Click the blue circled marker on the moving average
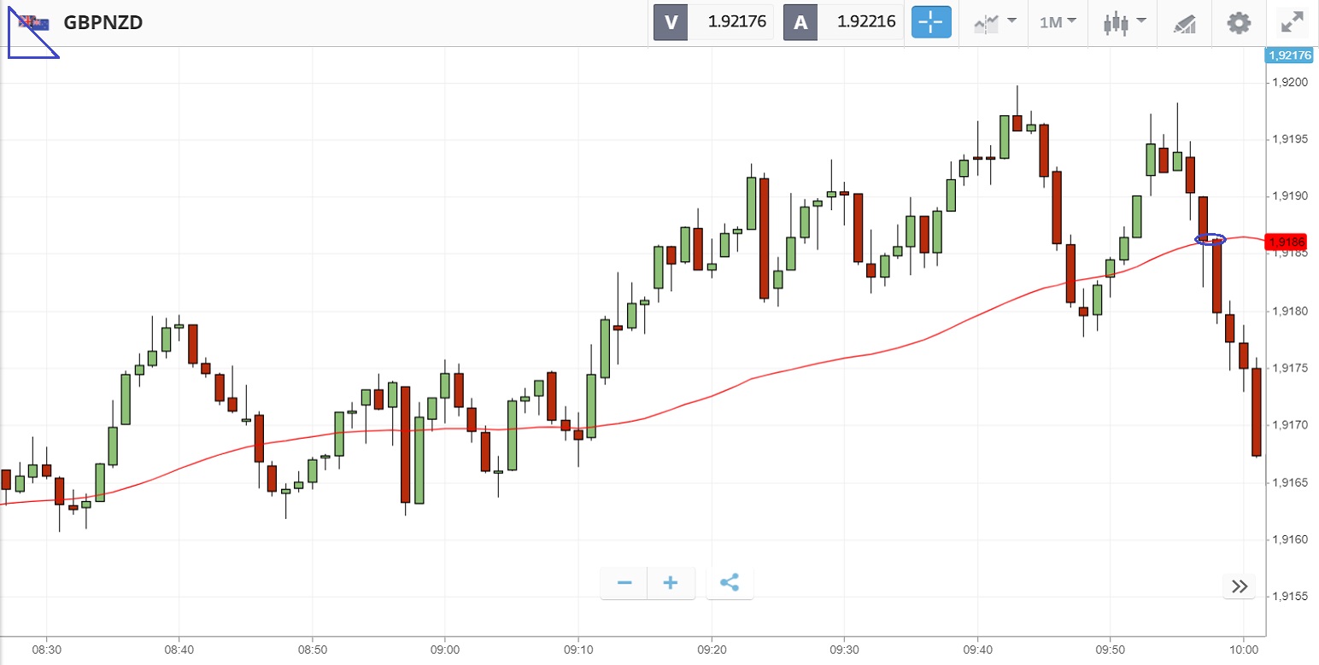This screenshot has width=1319, height=665. (1211, 239)
